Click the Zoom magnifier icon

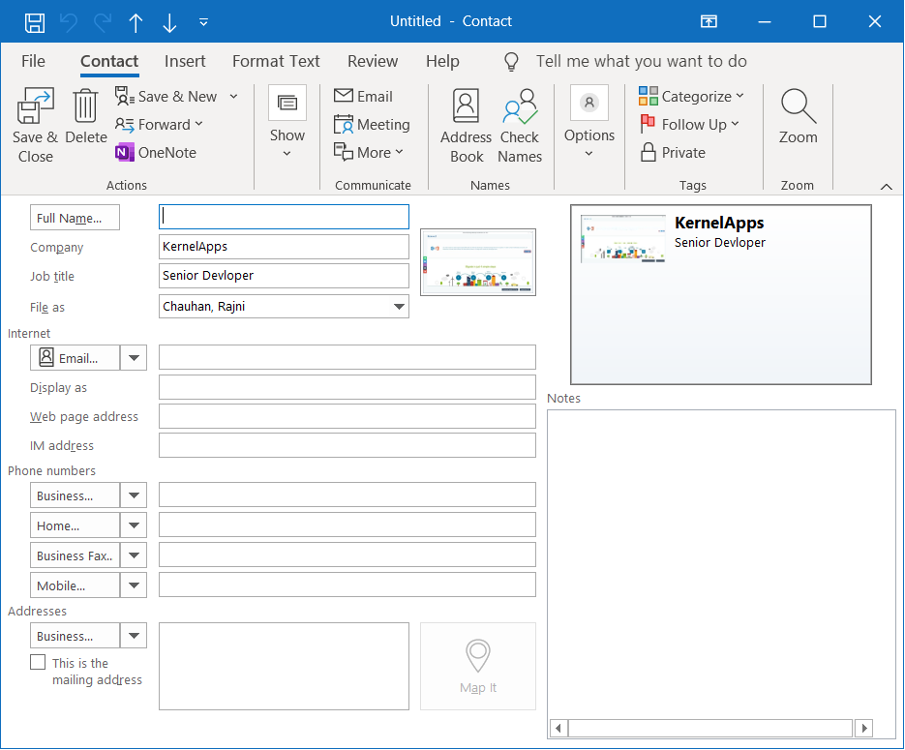tap(799, 106)
